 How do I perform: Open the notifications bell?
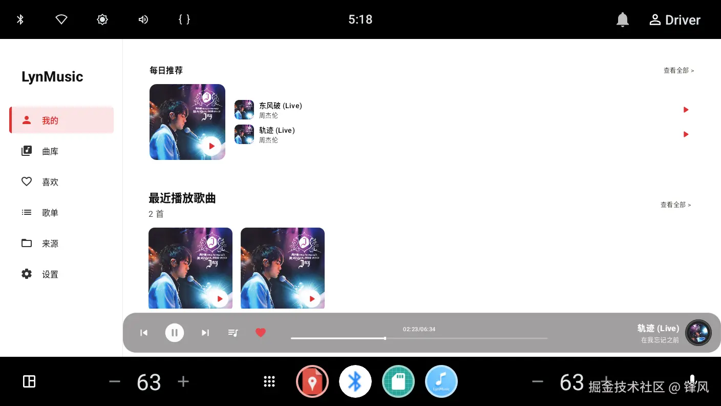(x=622, y=20)
